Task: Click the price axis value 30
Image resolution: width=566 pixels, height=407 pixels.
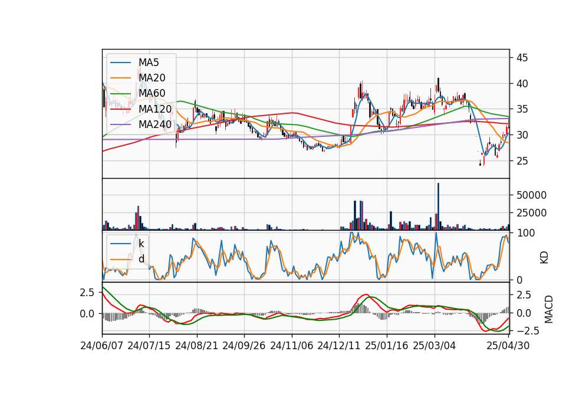Action: 522,135
